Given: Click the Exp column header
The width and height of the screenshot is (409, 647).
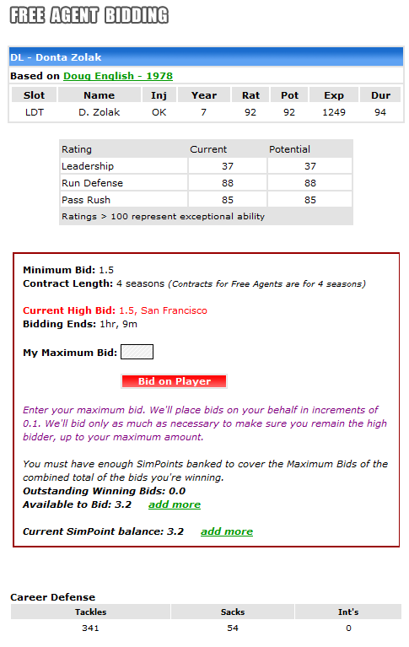Looking at the screenshot, I should [x=334, y=95].
